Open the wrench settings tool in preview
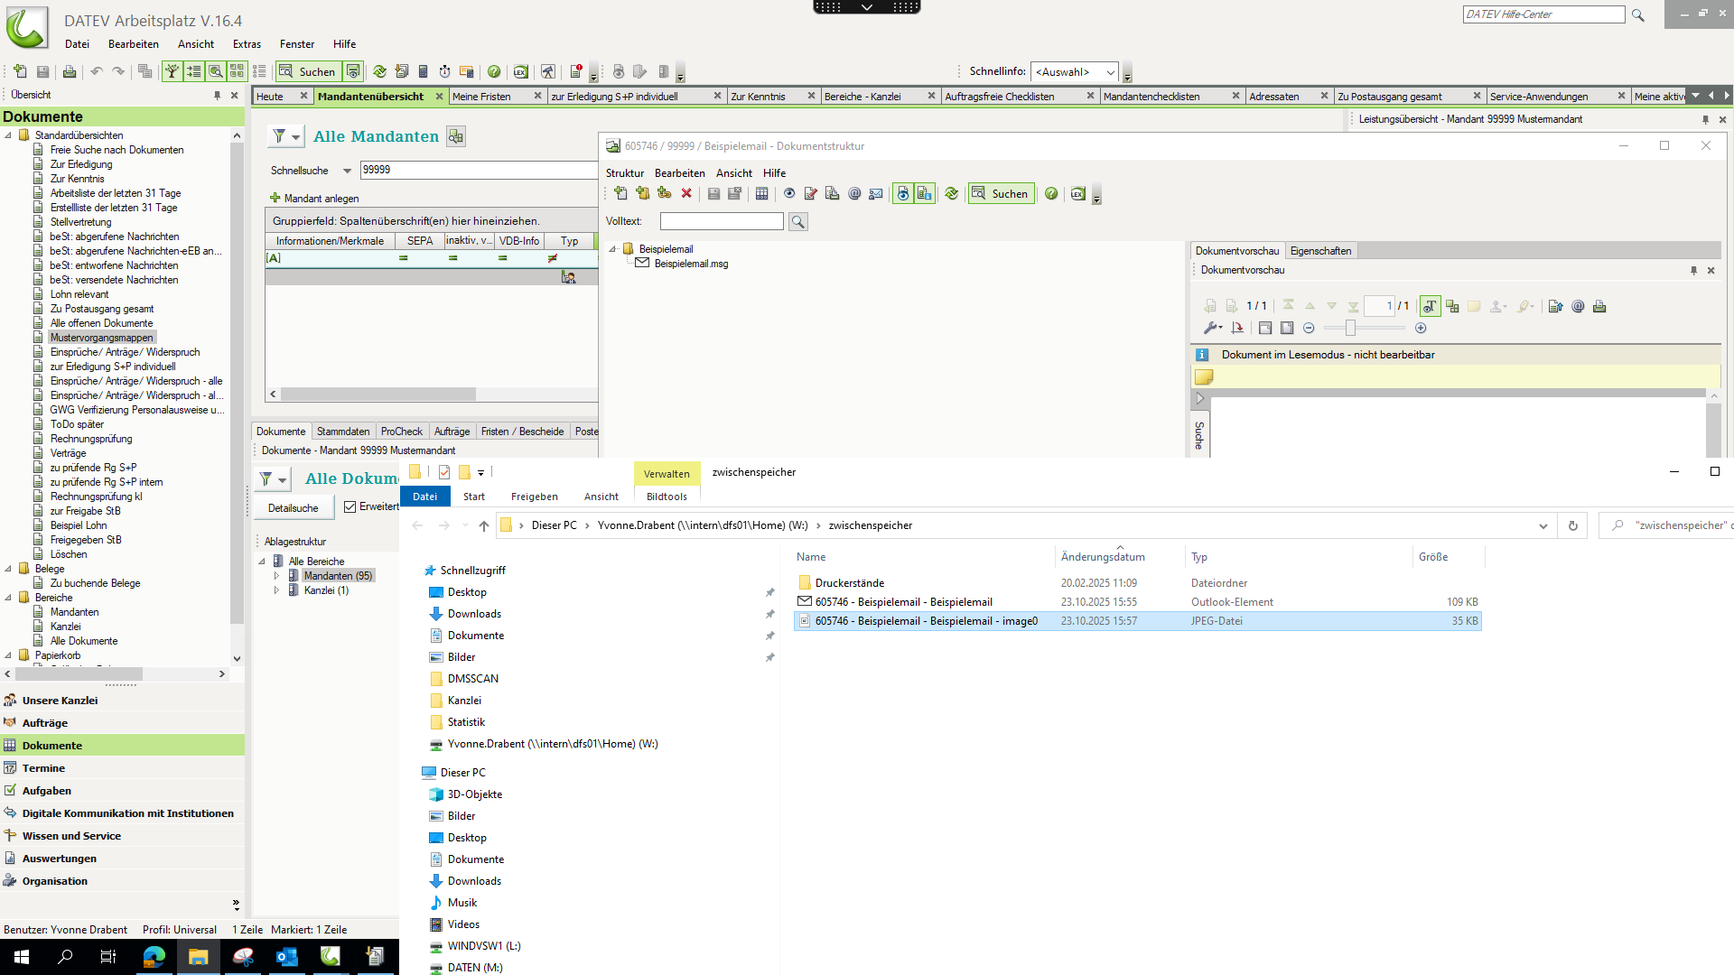The image size is (1734, 975). point(1211,329)
